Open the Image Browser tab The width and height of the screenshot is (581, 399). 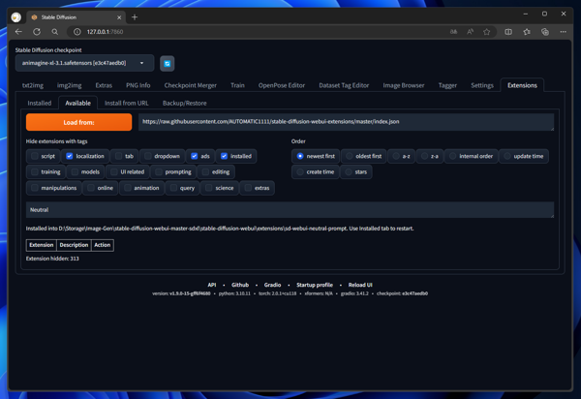point(404,85)
